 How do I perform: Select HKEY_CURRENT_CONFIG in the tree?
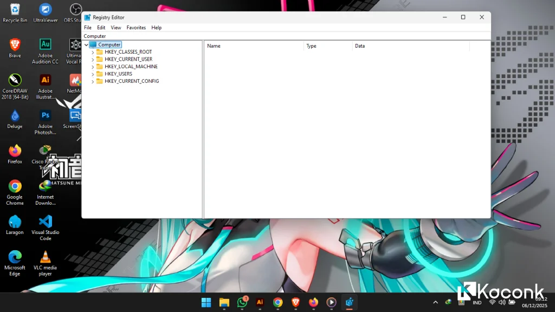(132, 81)
